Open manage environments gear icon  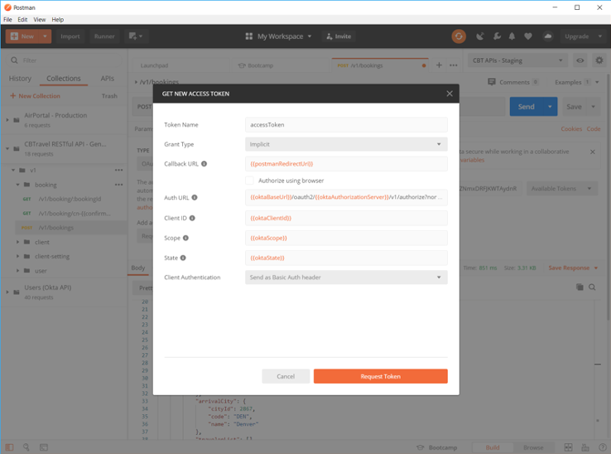coord(599,60)
